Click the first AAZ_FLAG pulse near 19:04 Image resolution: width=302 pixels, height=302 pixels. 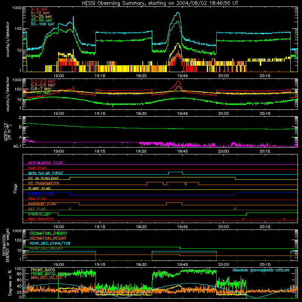pos(70,209)
